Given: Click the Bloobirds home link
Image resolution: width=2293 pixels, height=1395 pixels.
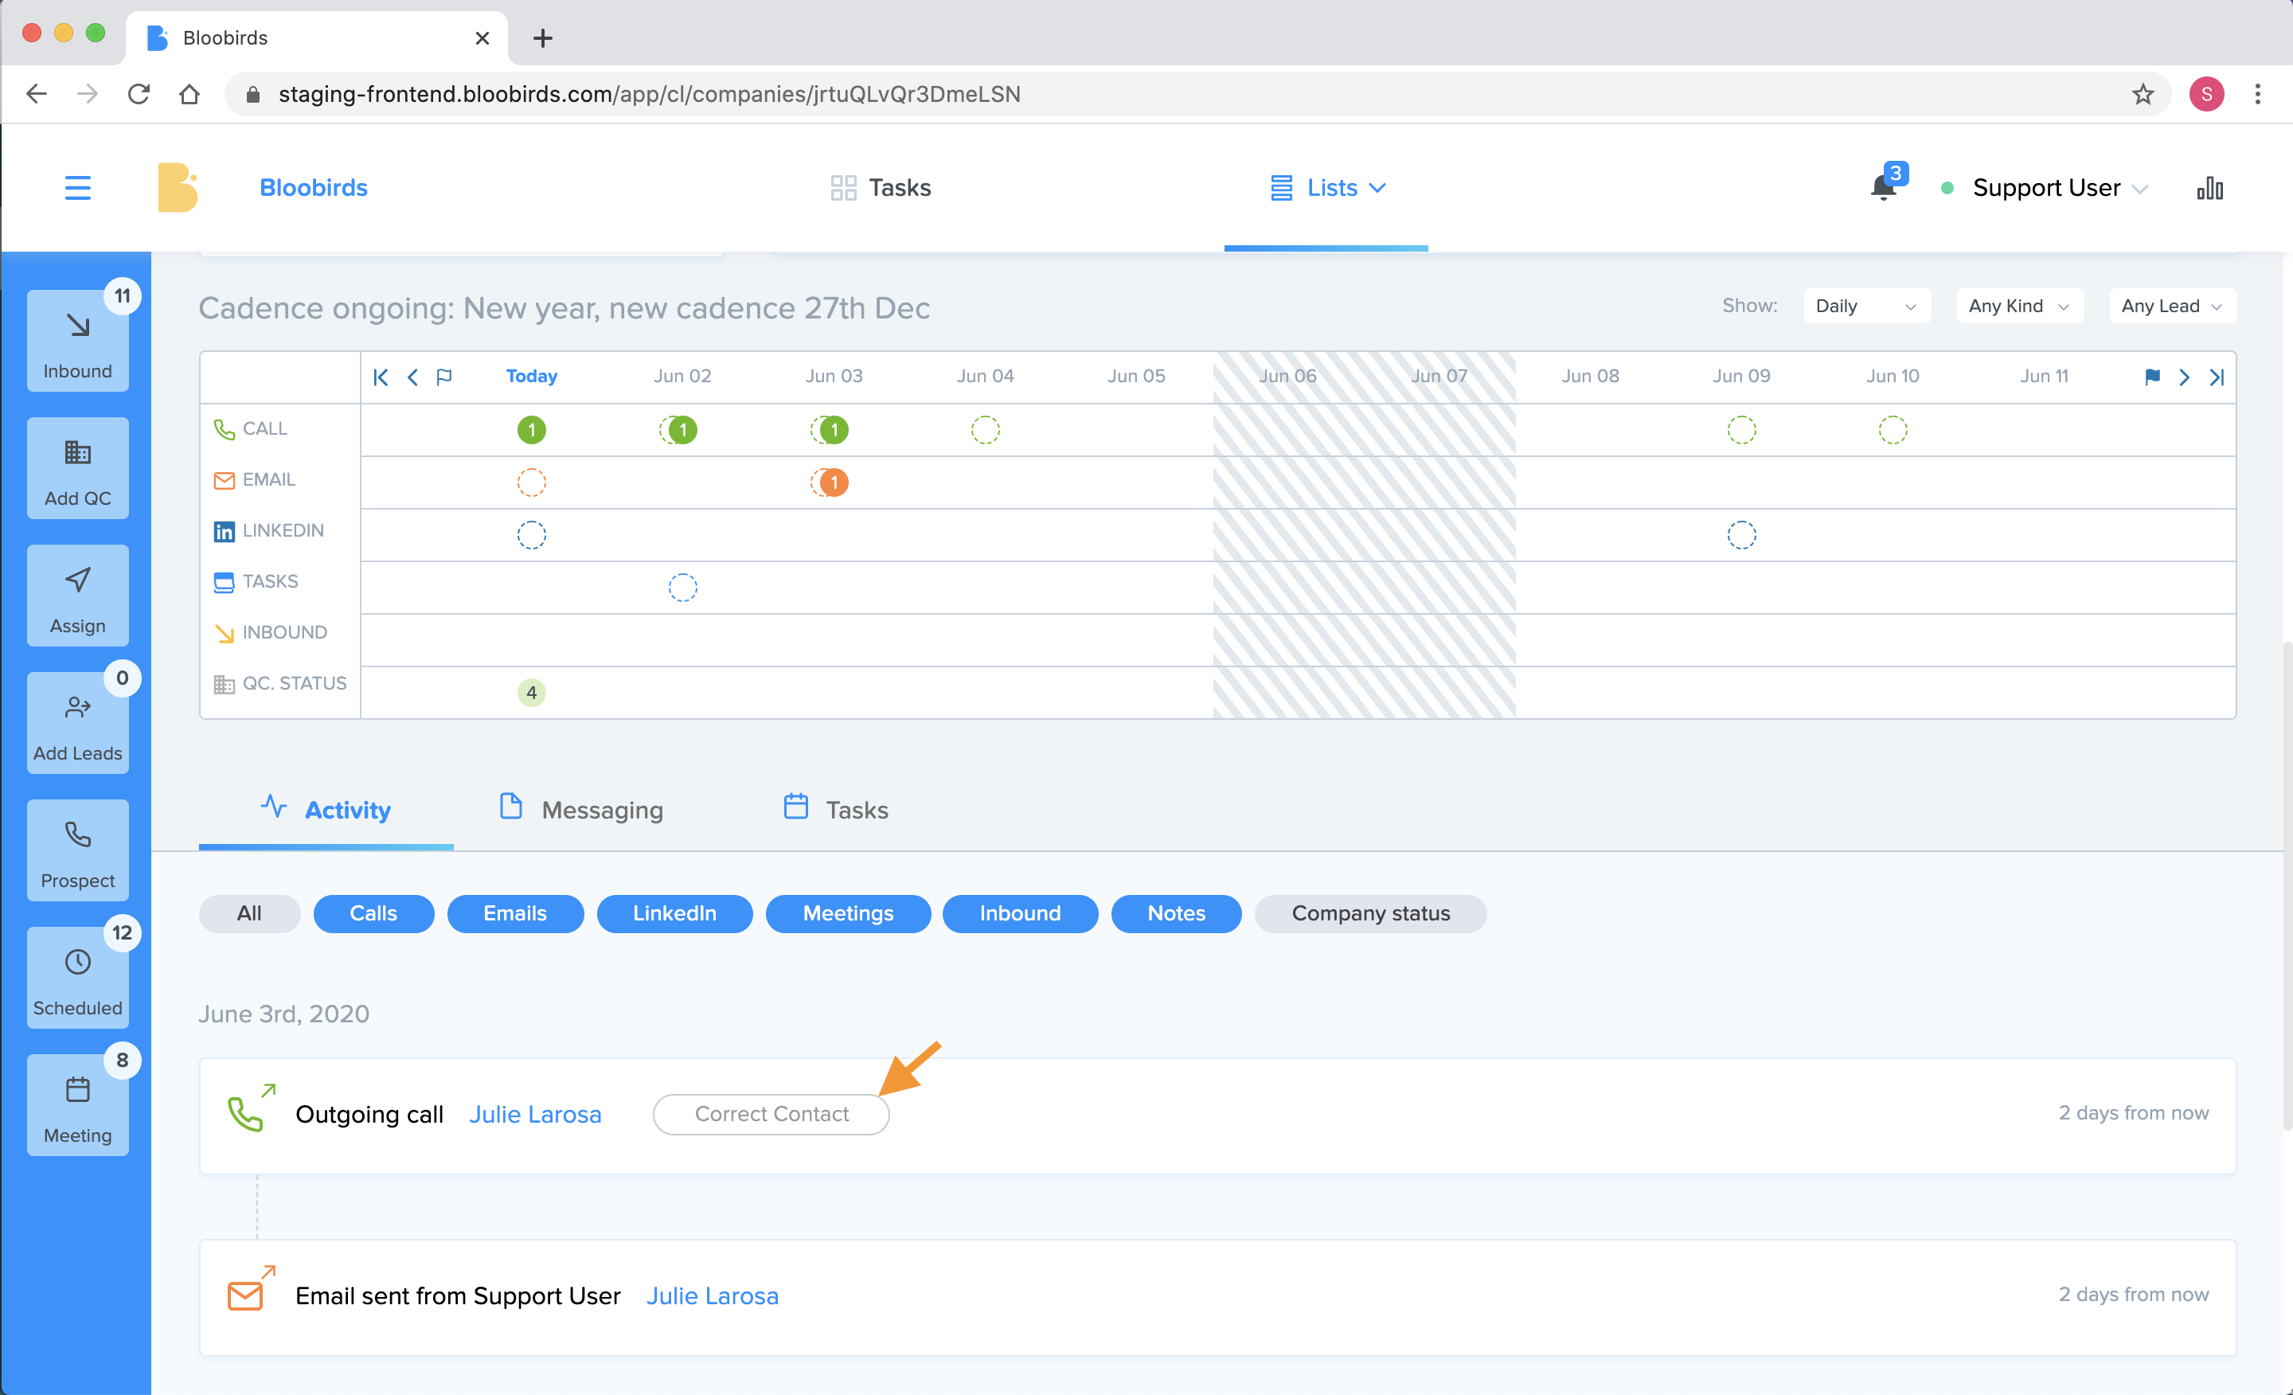Looking at the screenshot, I should coord(314,188).
